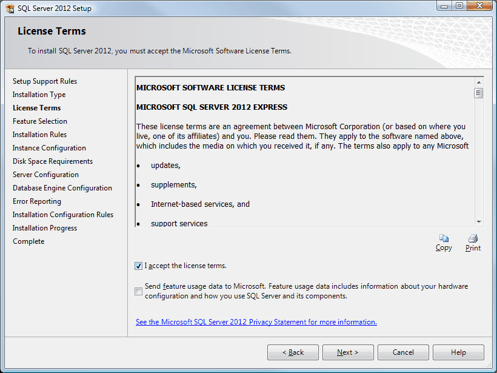Screen dimensions: 497x373
Task: Select 'Instance Configuration' step in sidebar
Action: [x=49, y=148]
